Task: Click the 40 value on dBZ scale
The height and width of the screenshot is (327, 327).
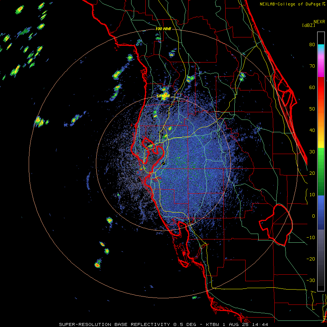Action: (312, 130)
